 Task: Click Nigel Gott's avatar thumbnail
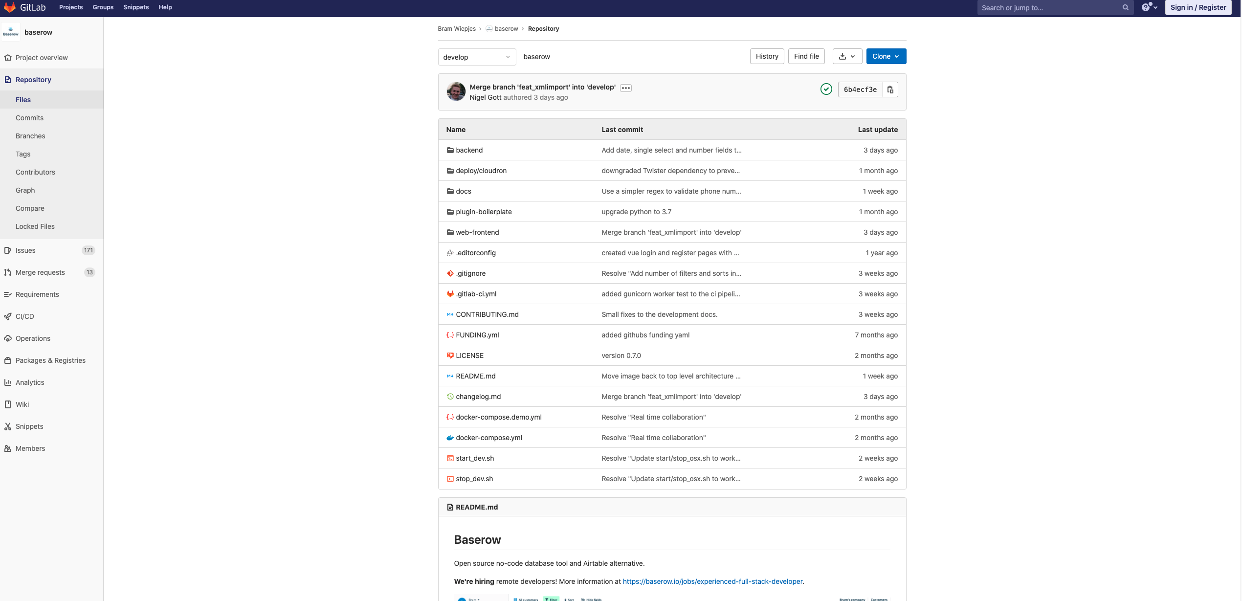(456, 91)
